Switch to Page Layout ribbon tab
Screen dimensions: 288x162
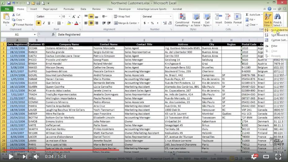[x=50, y=9]
